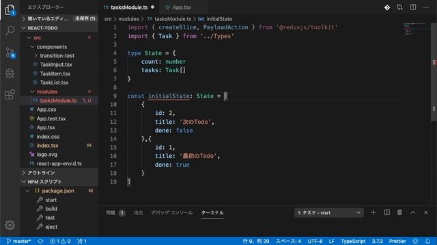Change language mode via TypeScript status item
This screenshot has width=437, height=245.
(x=353, y=241)
